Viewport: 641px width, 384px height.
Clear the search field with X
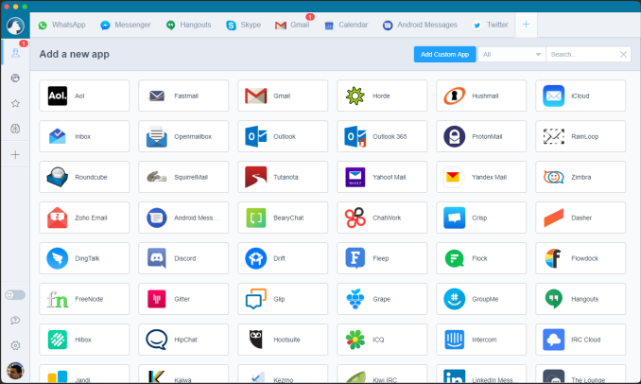(623, 55)
